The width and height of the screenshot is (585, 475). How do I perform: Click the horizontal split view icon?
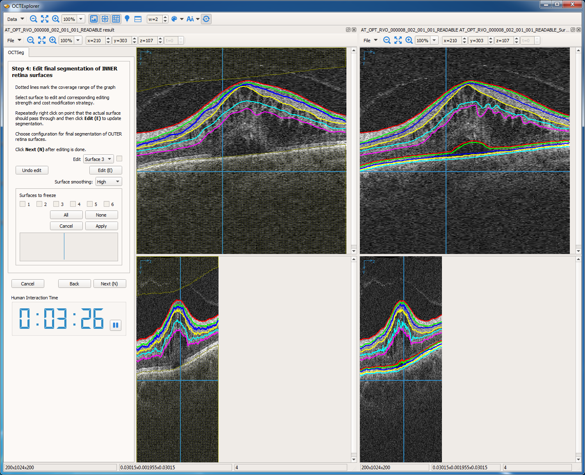(x=137, y=19)
